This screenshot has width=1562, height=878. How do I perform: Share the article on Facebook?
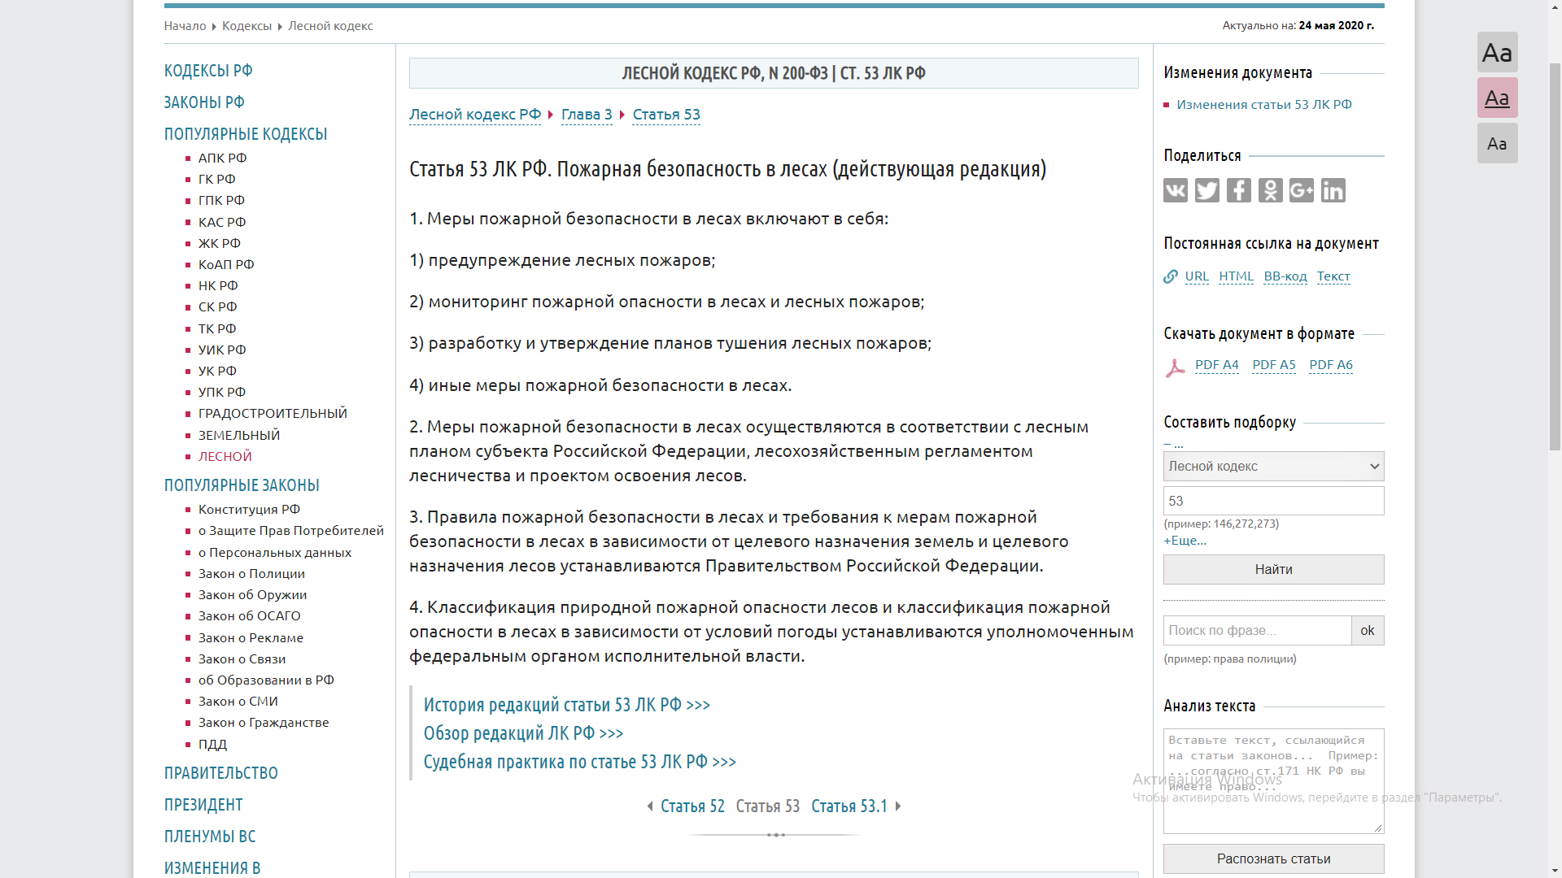1239,190
